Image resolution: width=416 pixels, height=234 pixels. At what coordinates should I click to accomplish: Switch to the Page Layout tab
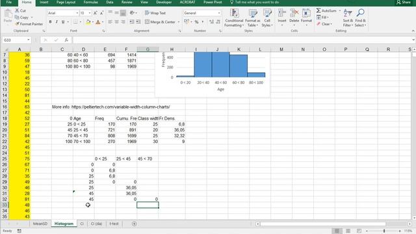[x=66, y=2]
